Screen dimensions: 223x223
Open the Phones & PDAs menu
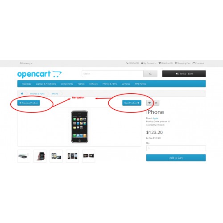tap(110, 84)
